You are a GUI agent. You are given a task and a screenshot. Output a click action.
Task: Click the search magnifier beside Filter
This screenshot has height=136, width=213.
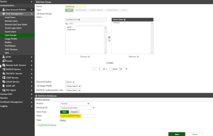coord(67,24)
